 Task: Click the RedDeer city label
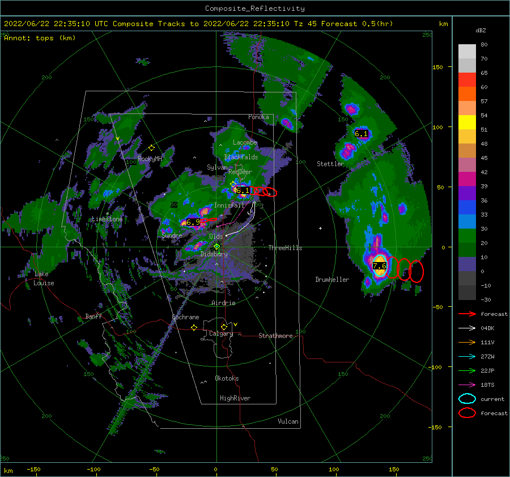pos(240,172)
